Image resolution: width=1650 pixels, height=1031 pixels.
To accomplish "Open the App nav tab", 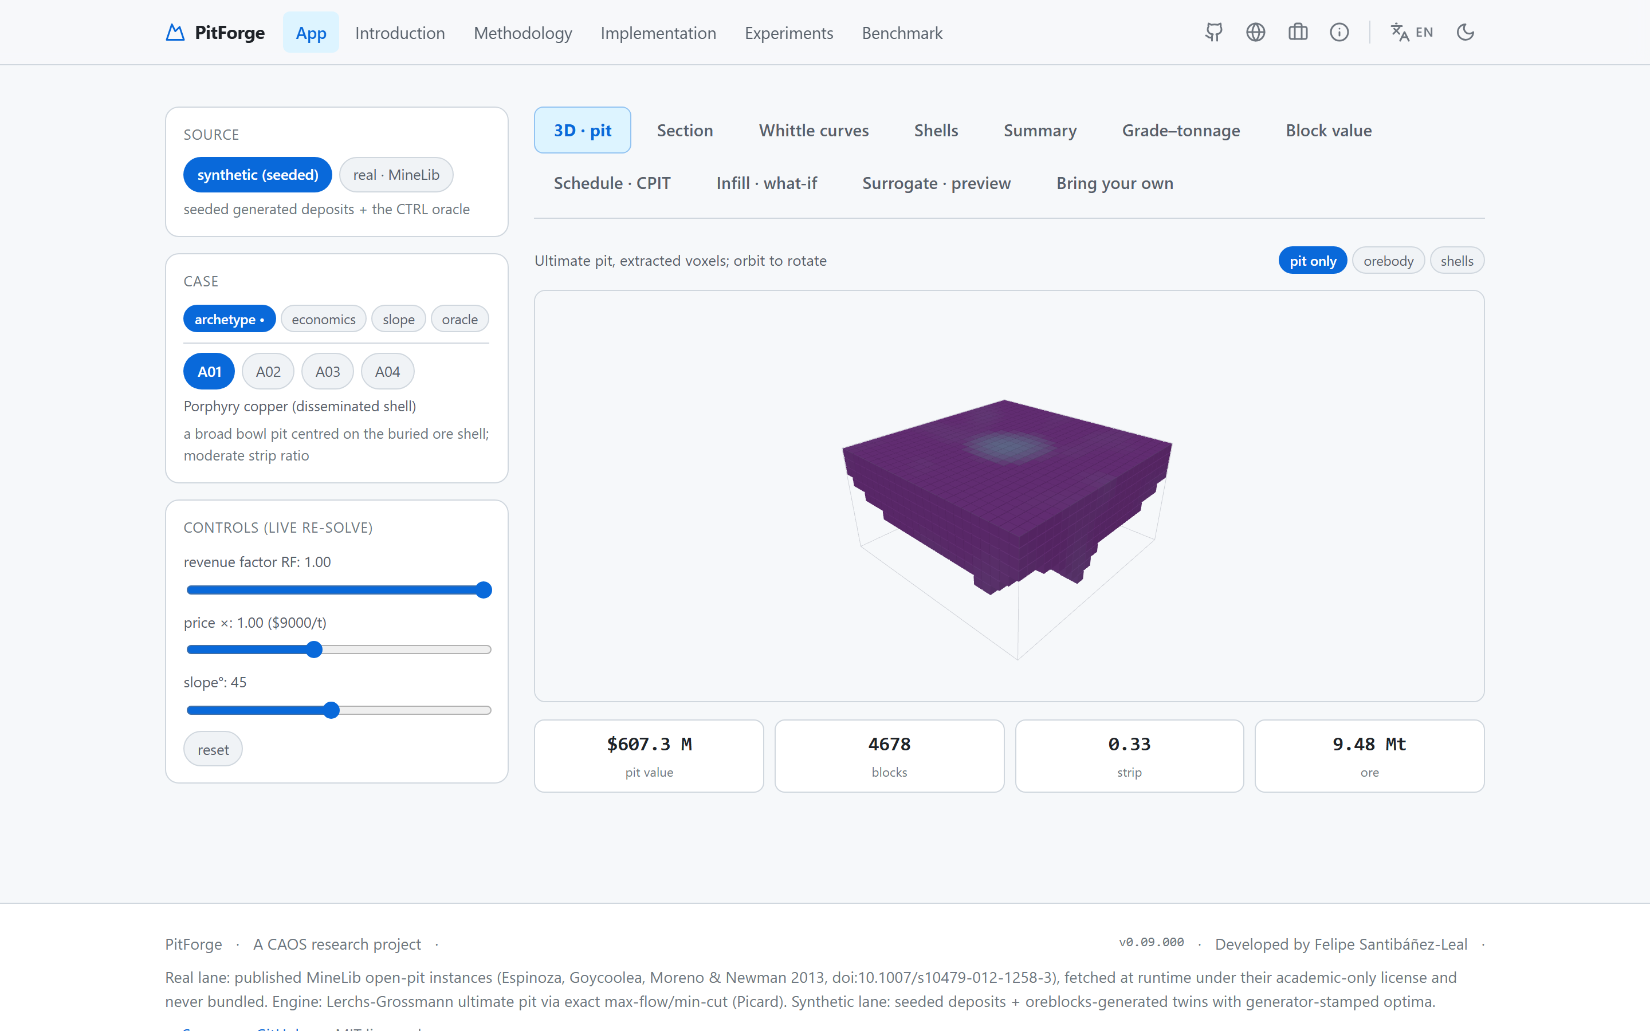I will point(311,33).
